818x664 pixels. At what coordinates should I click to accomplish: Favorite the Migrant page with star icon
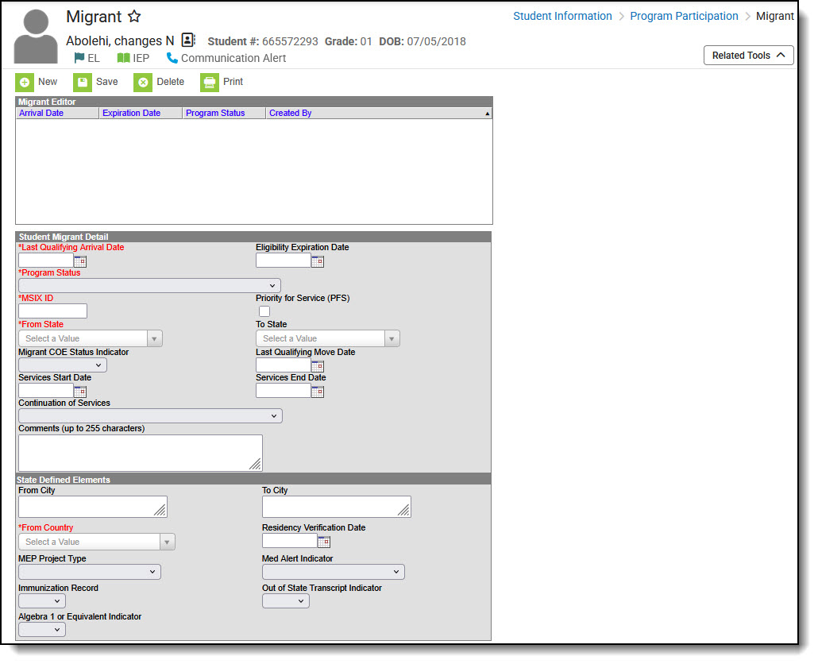click(x=134, y=17)
